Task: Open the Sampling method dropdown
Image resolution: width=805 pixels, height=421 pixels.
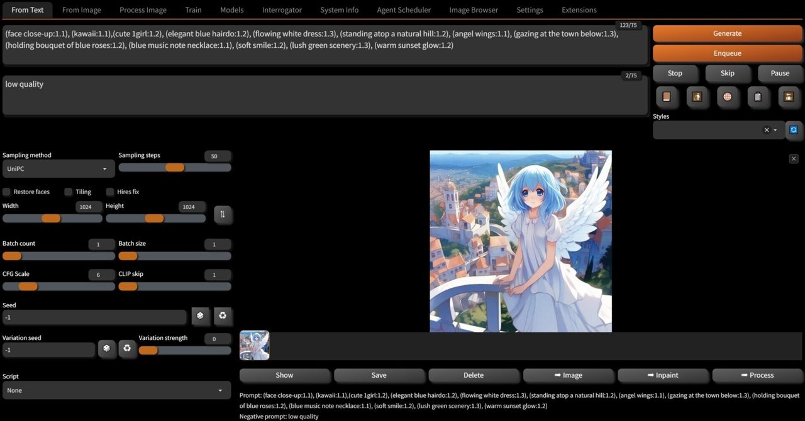Action: point(58,168)
